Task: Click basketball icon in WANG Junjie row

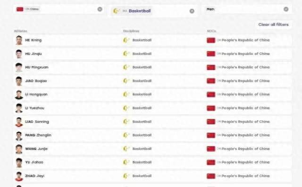Action: click(126, 149)
